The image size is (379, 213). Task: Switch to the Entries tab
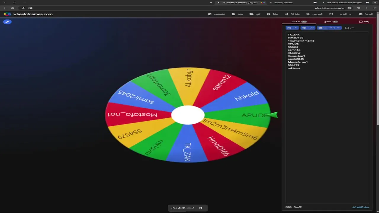298,22
